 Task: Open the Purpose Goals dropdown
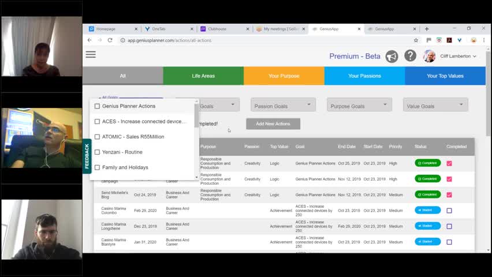[x=359, y=105]
